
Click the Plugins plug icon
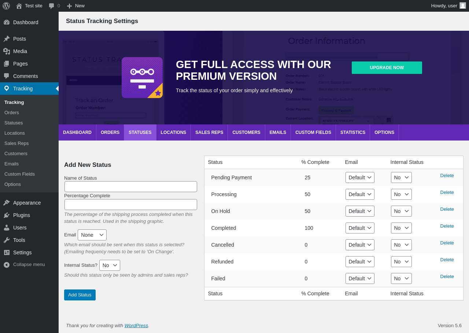[7, 215]
